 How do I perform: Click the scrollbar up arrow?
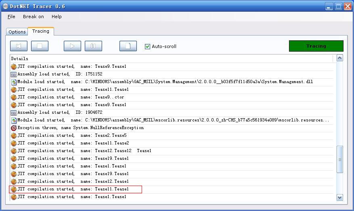(x=339, y=58)
